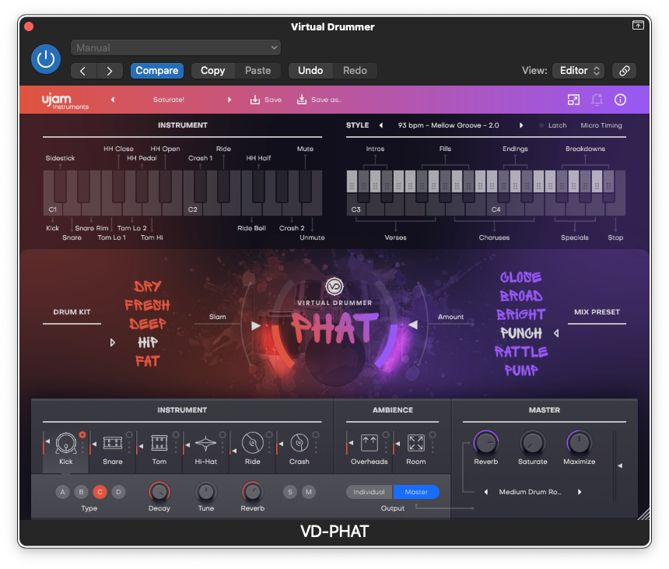Viewport: 669px width, 569px height.
Task: Select the Ride cymbal icon
Action: (253, 443)
